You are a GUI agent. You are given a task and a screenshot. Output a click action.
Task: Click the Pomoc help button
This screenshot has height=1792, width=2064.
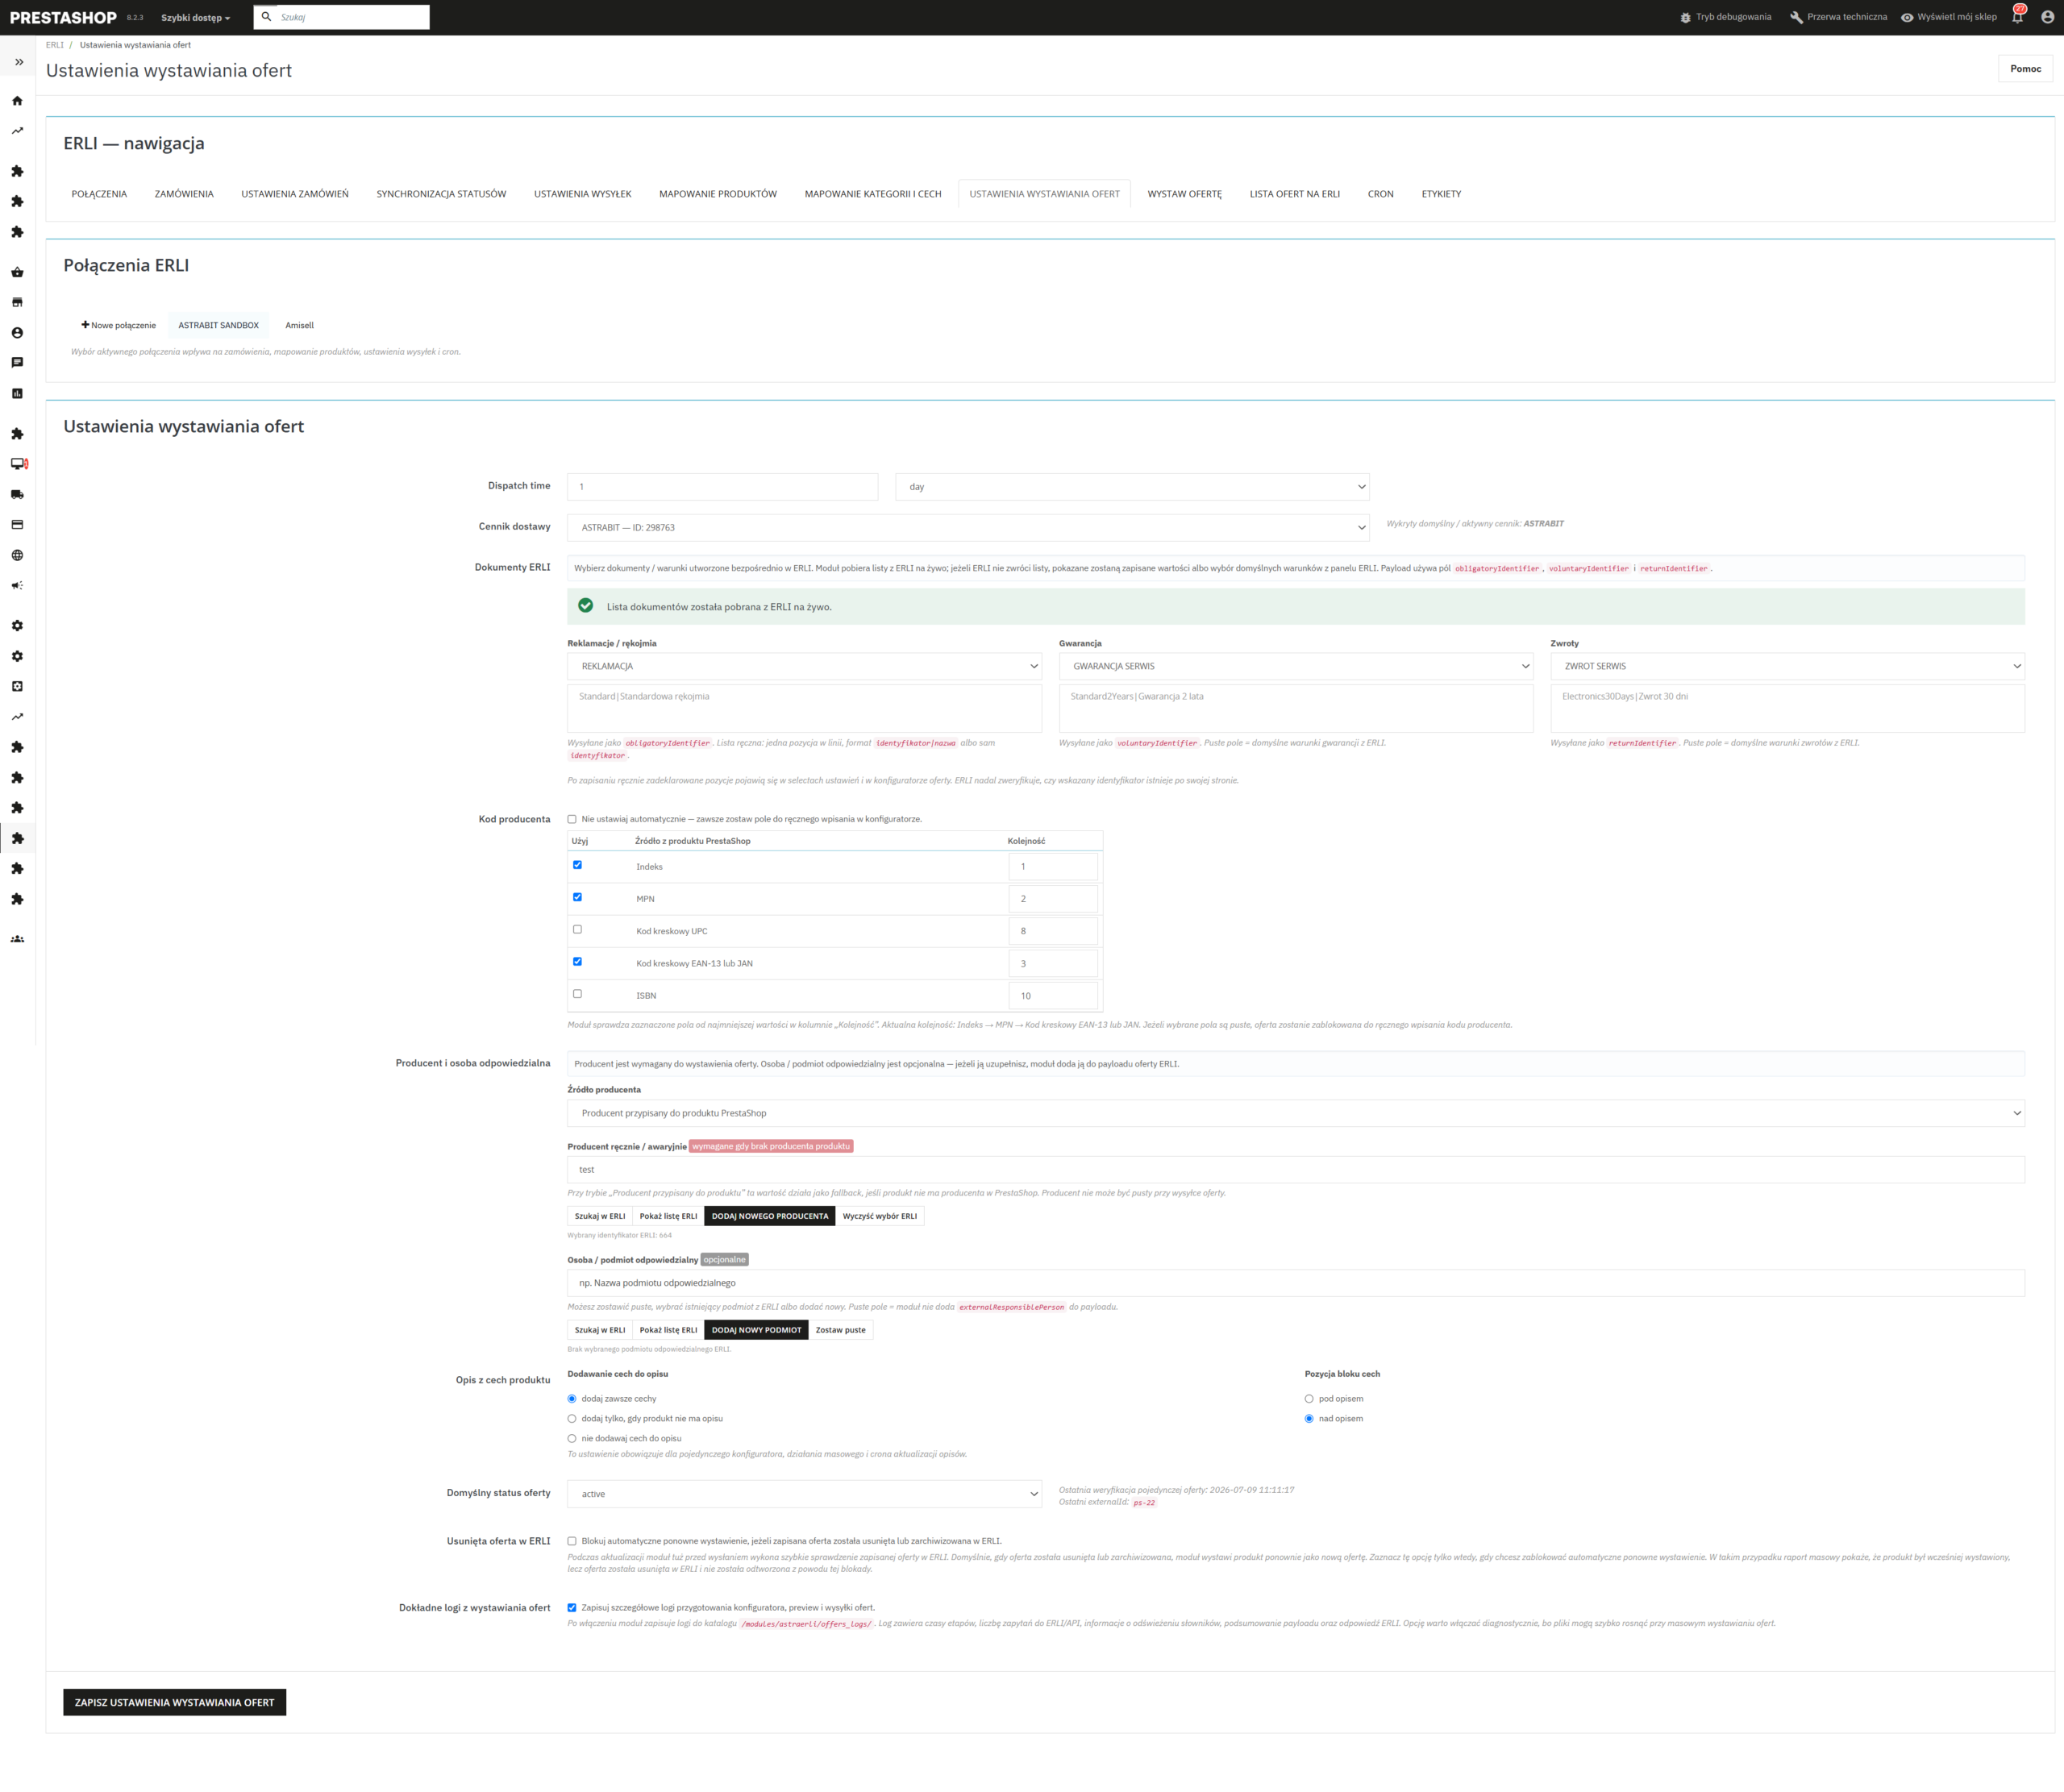[x=2025, y=69]
